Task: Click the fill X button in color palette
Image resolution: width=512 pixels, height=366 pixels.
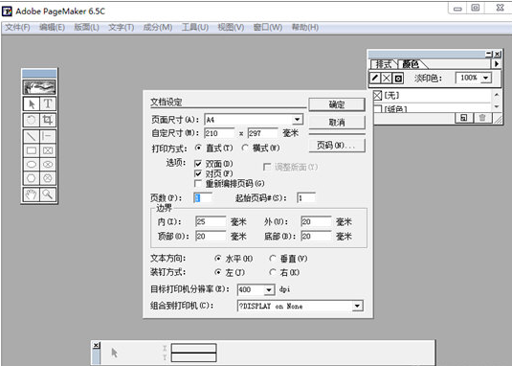Action: [387, 78]
